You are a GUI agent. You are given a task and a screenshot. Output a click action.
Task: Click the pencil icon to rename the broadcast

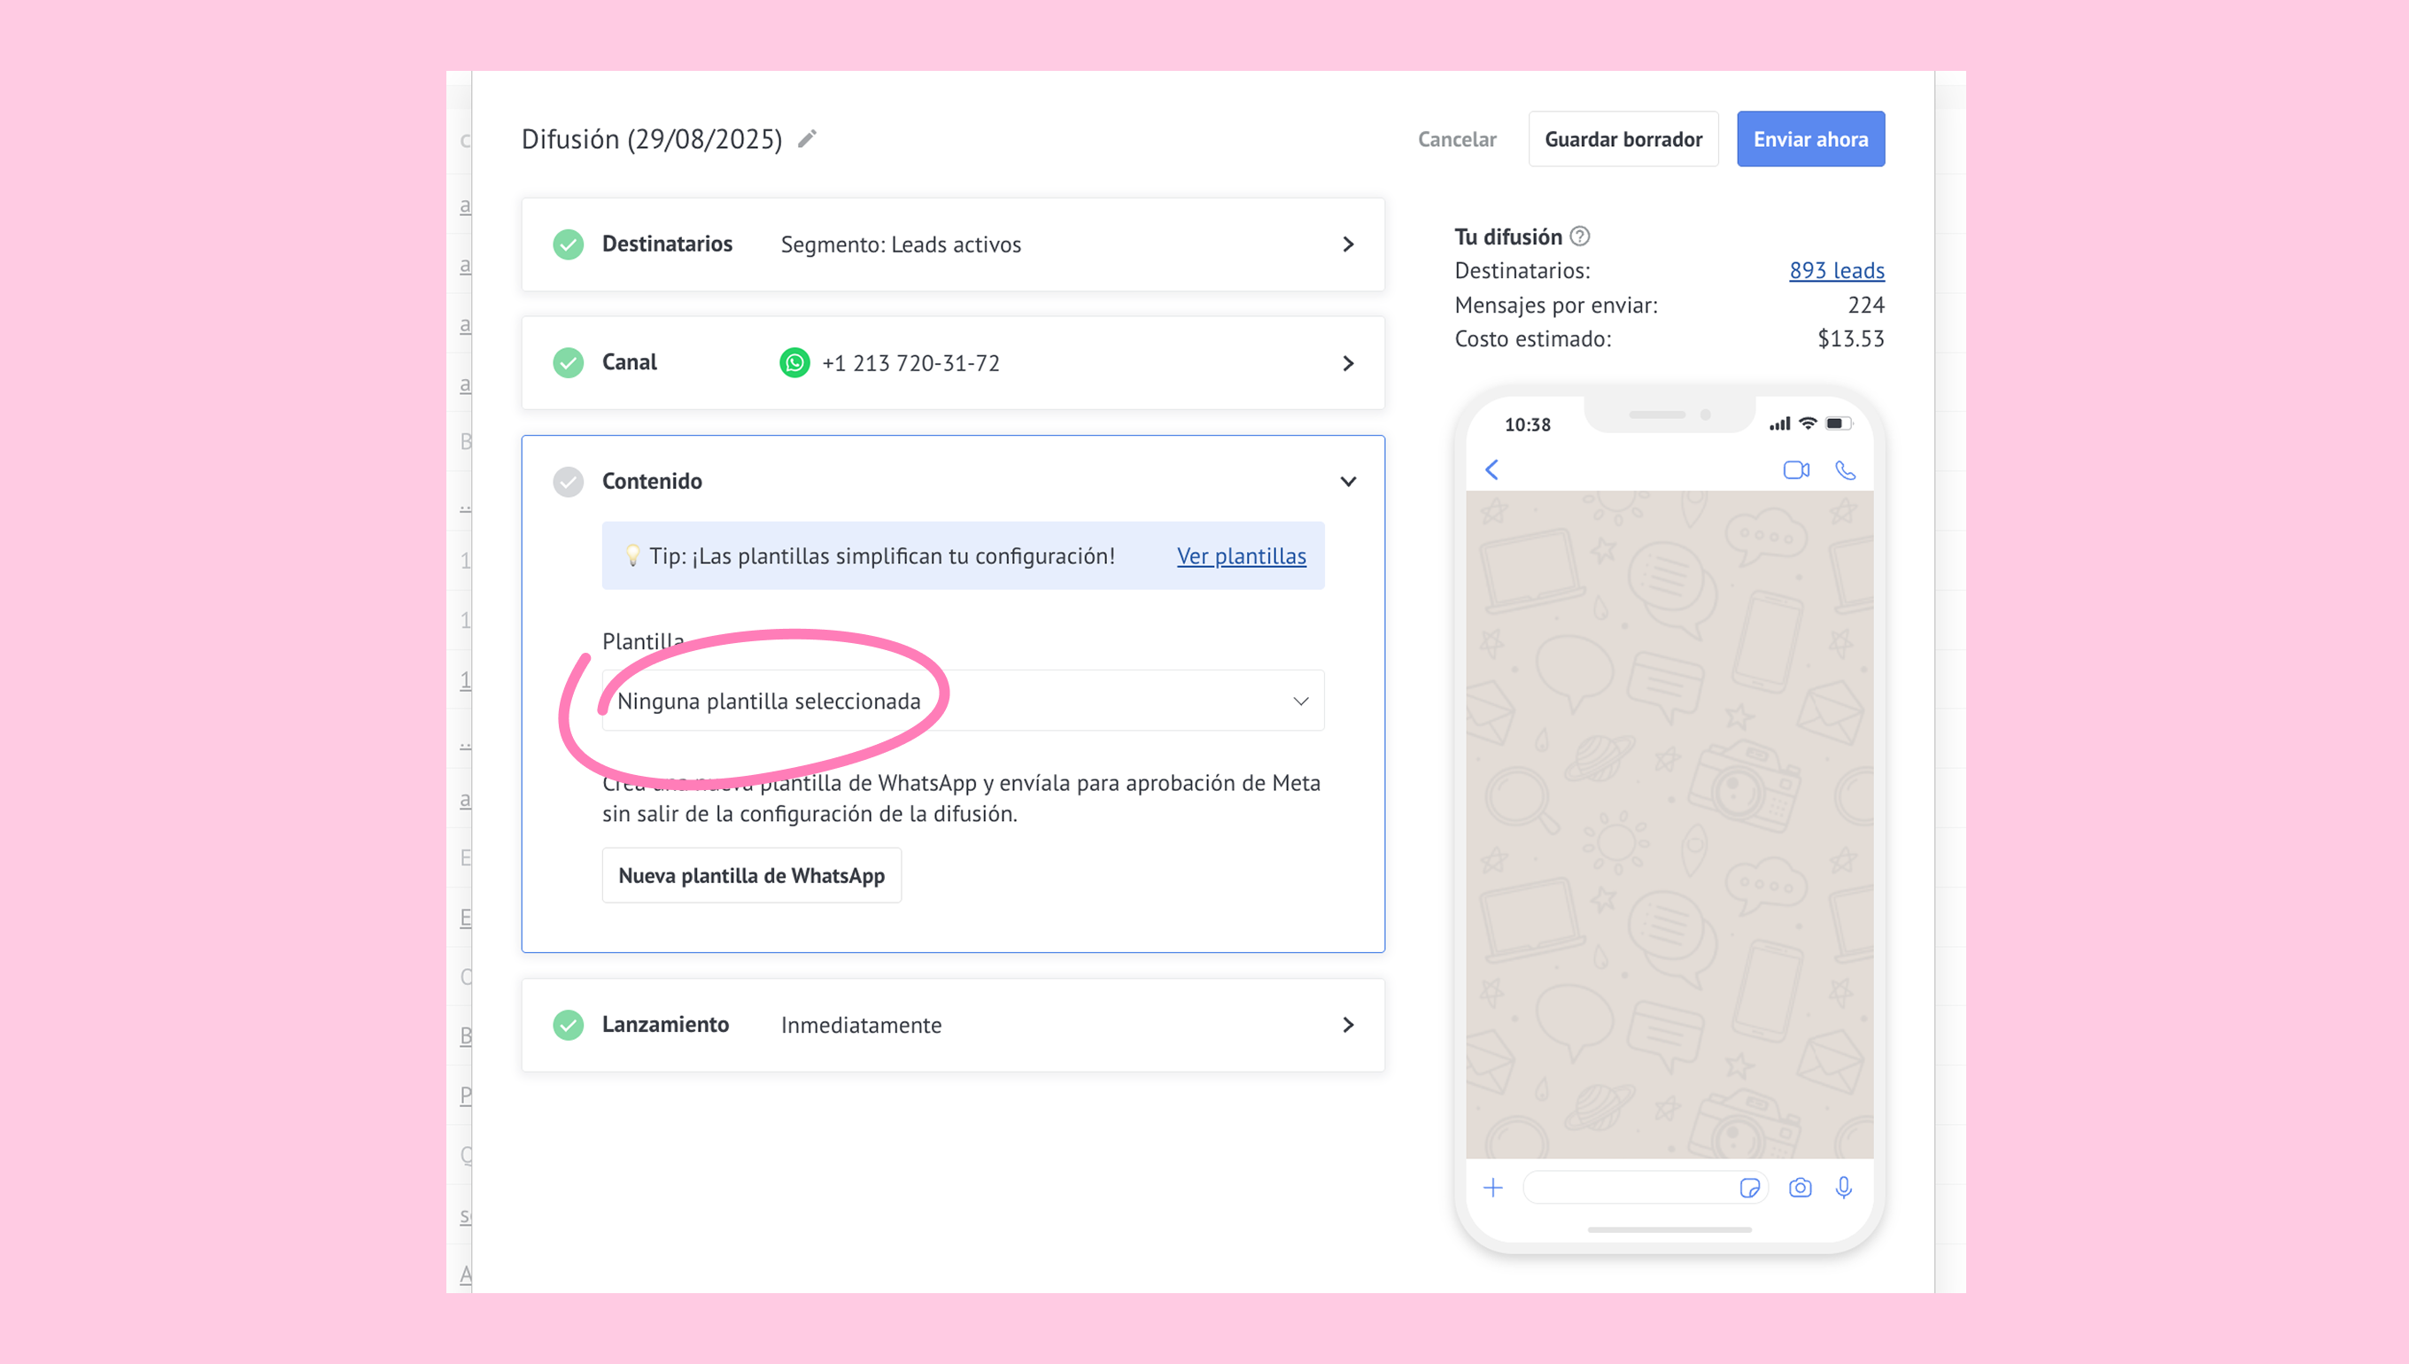(x=807, y=139)
